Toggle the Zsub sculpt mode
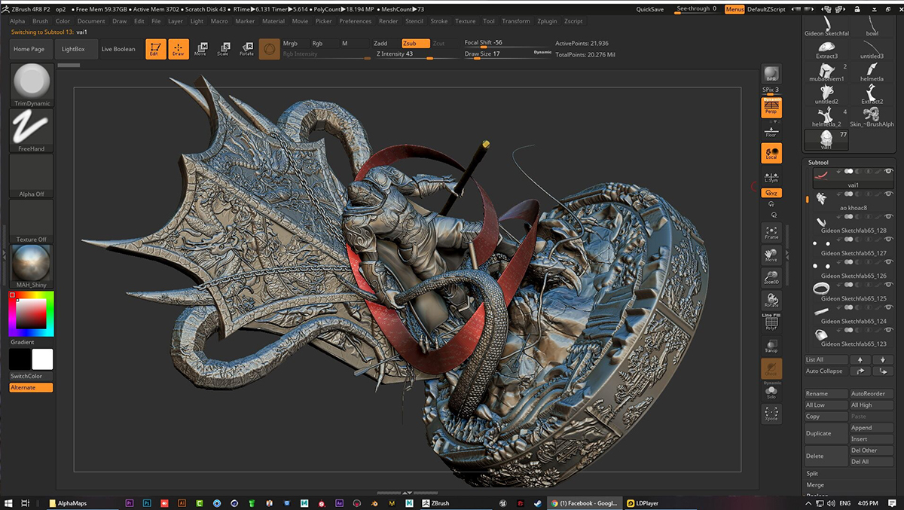The image size is (904, 510). click(416, 44)
